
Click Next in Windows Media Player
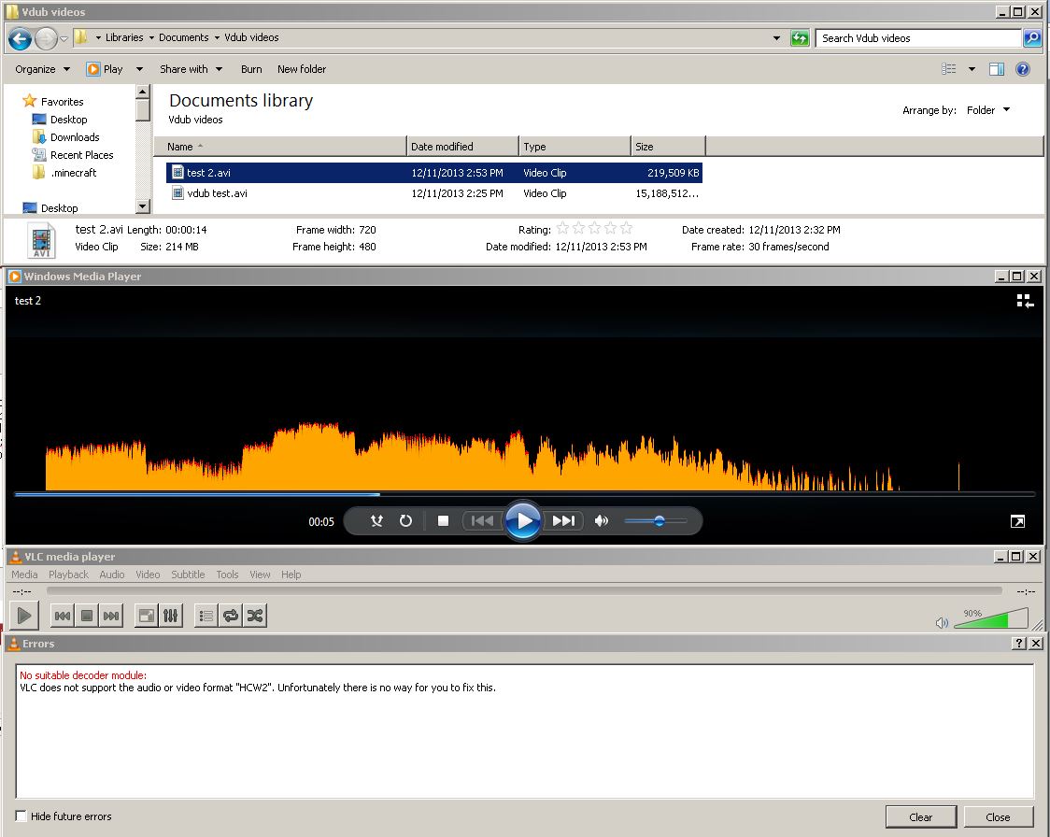coord(563,521)
